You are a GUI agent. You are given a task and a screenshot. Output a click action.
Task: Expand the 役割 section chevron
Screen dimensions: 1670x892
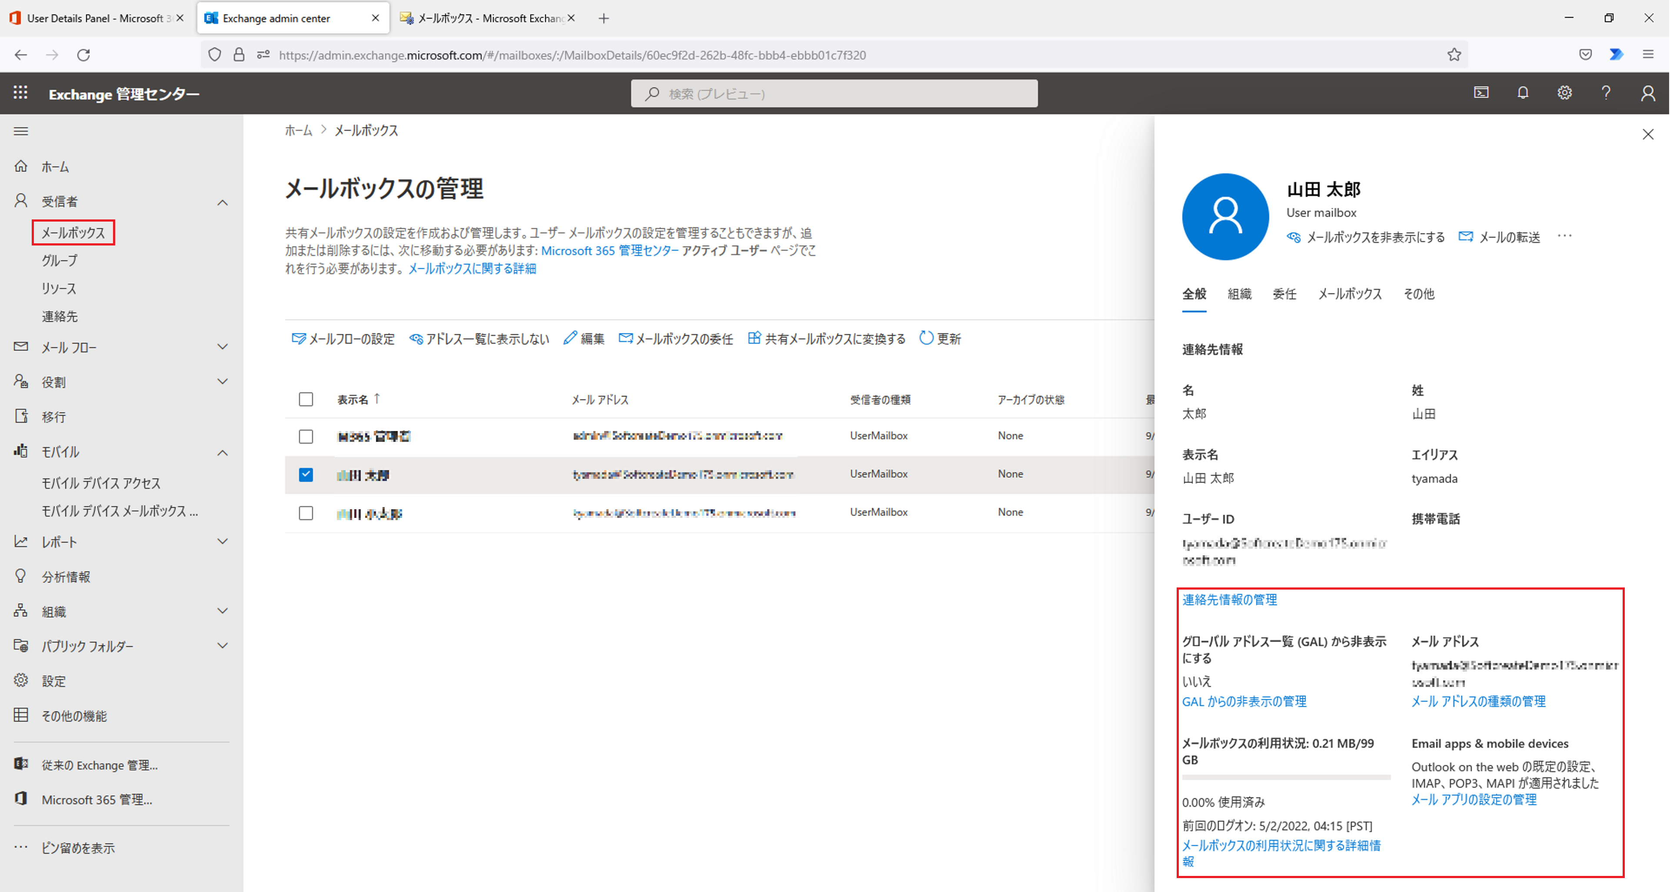(223, 381)
